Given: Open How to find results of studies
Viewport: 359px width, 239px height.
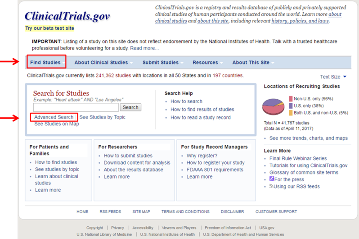Looking at the screenshot, I should [202, 110].
